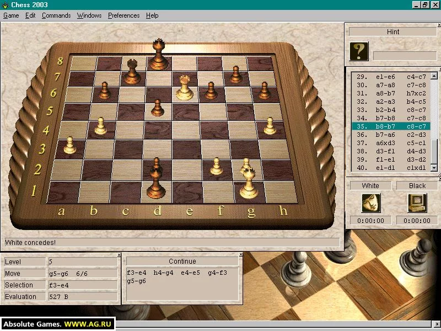Click the White player button
This screenshot has height=331, width=441.
(x=370, y=186)
